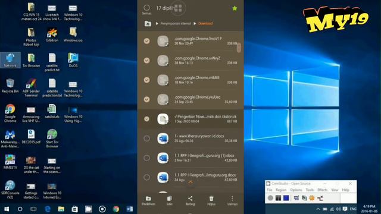Select the MMSSTV desktop icon
This screenshot has width=381, height=214.
click(x=10, y=162)
